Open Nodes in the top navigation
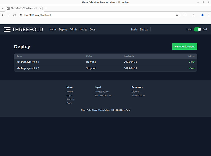 coord(83,29)
